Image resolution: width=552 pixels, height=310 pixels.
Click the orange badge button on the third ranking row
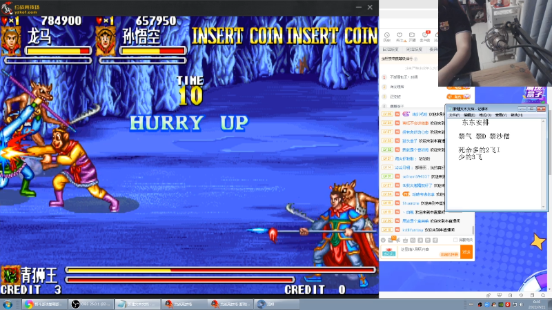[x=458, y=96]
